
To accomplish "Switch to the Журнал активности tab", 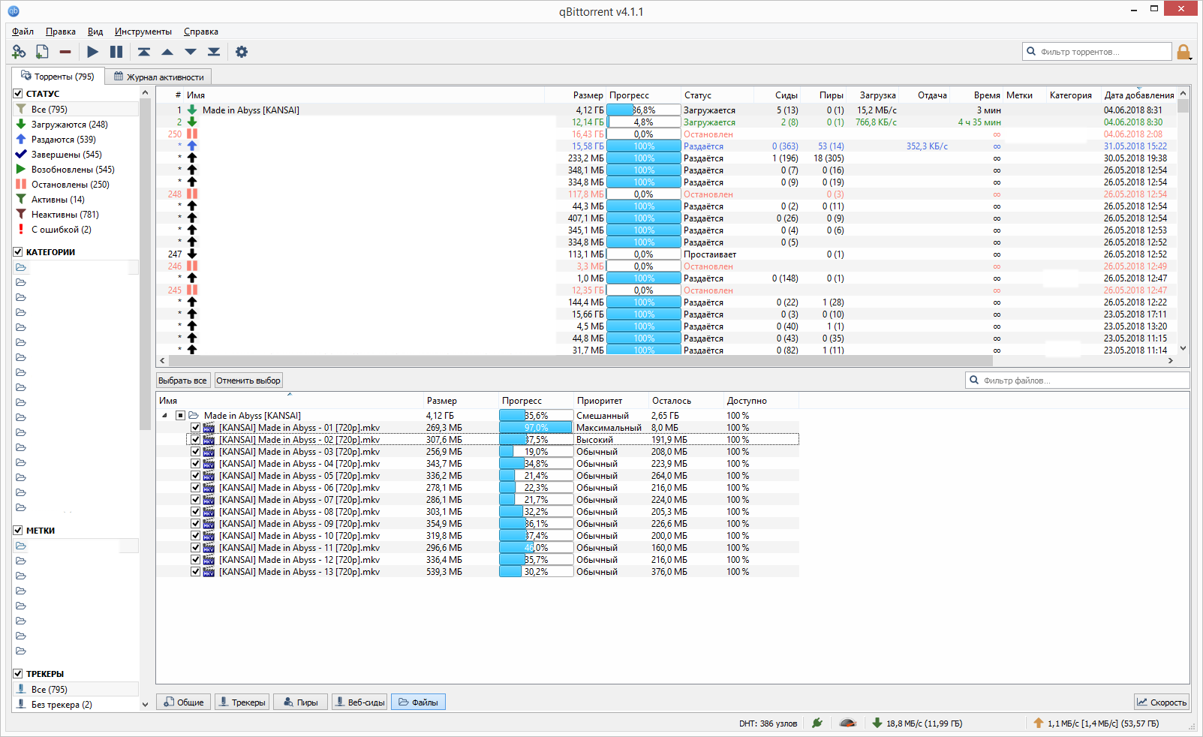I will (159, 76).
